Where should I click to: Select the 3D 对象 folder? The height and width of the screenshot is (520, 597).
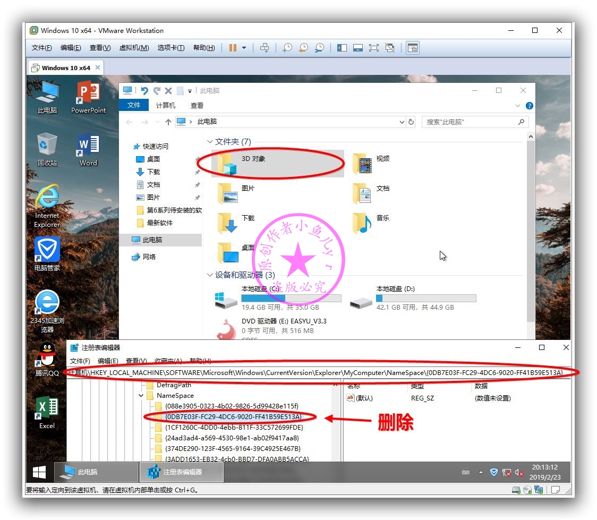[x=278, y=163]
